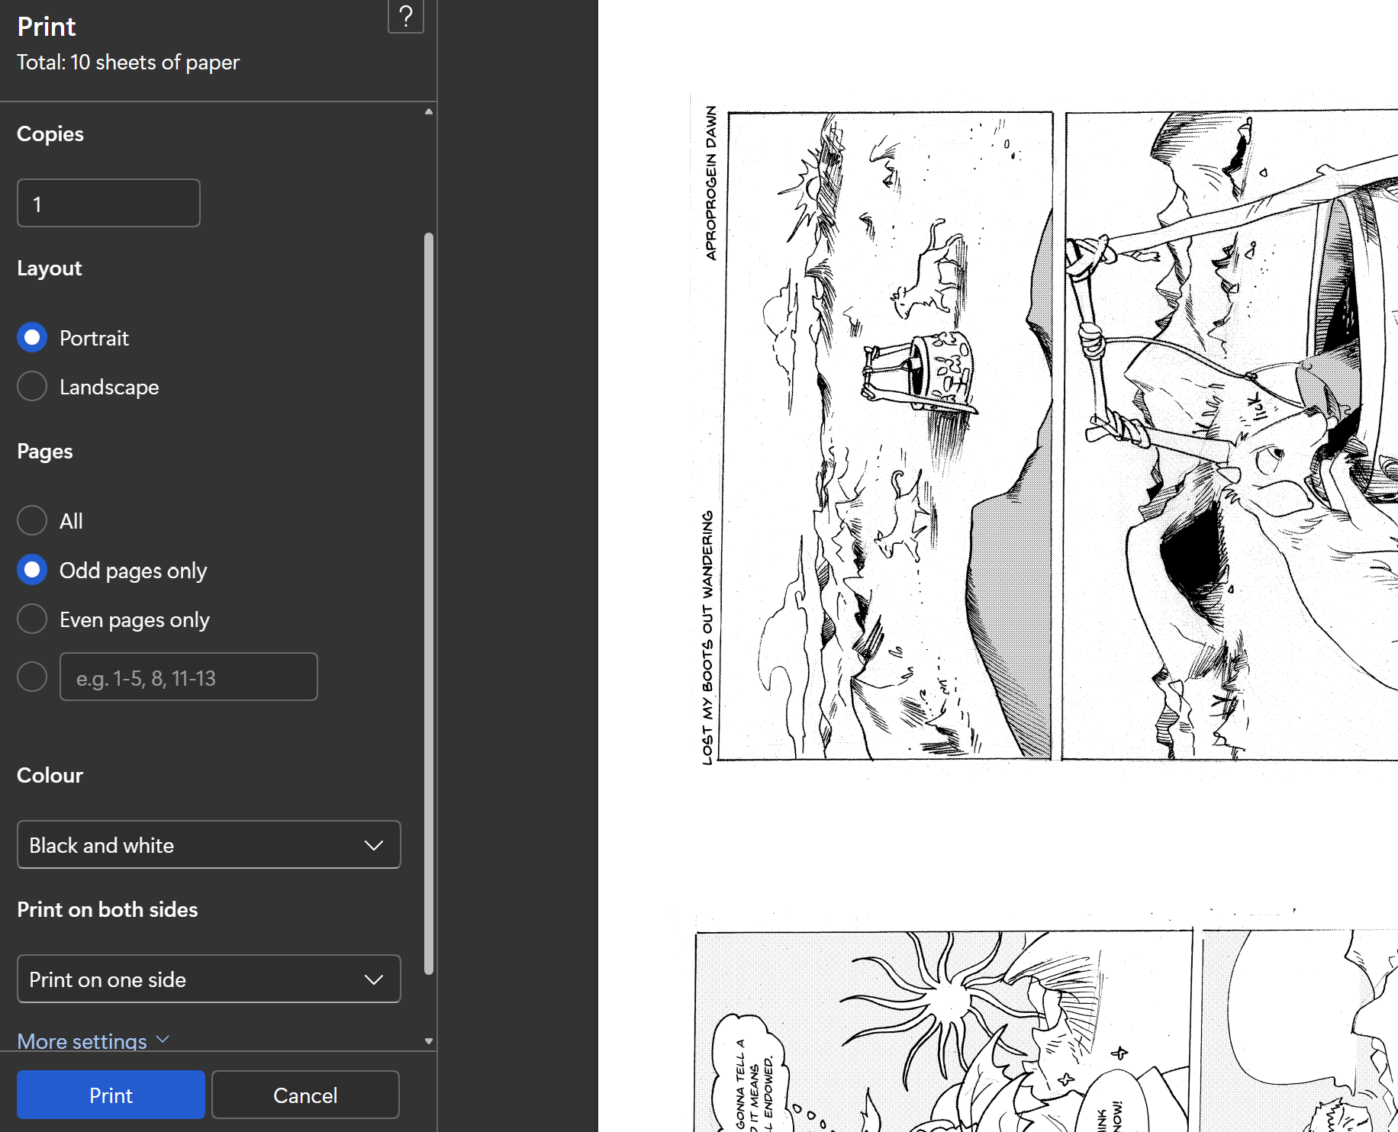Click the first preview page comic
Image resolution: width=1398 pixels, height=1132 pixels.
(1045, 435)
